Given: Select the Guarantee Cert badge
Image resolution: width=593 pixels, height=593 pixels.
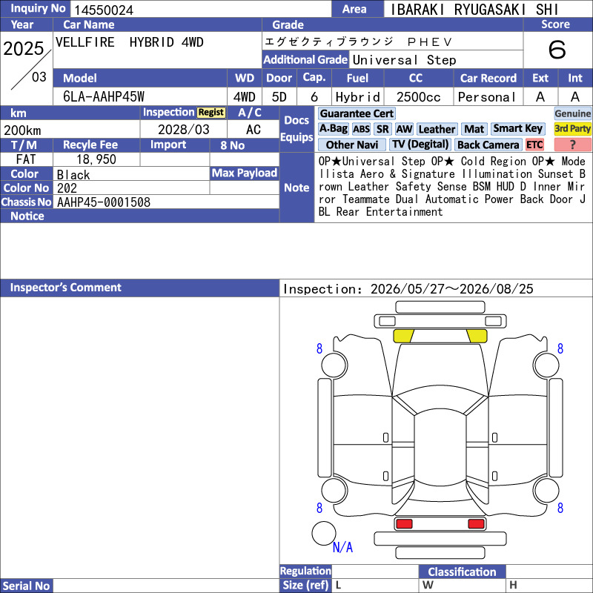Looking at the screenshot, I should pos(357,113).
